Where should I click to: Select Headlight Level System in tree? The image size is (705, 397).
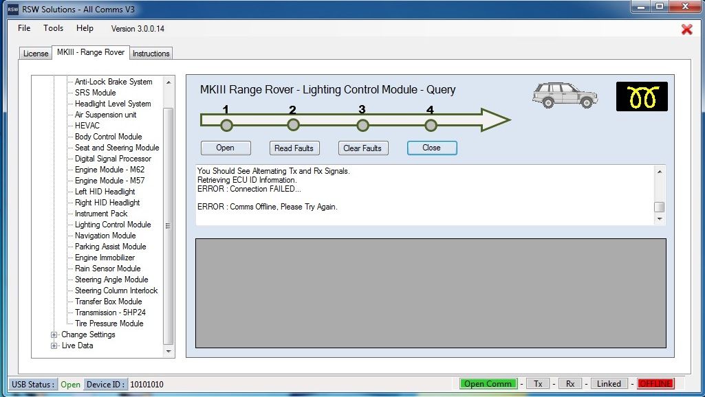pyautogui.click(x=113, y=104)
